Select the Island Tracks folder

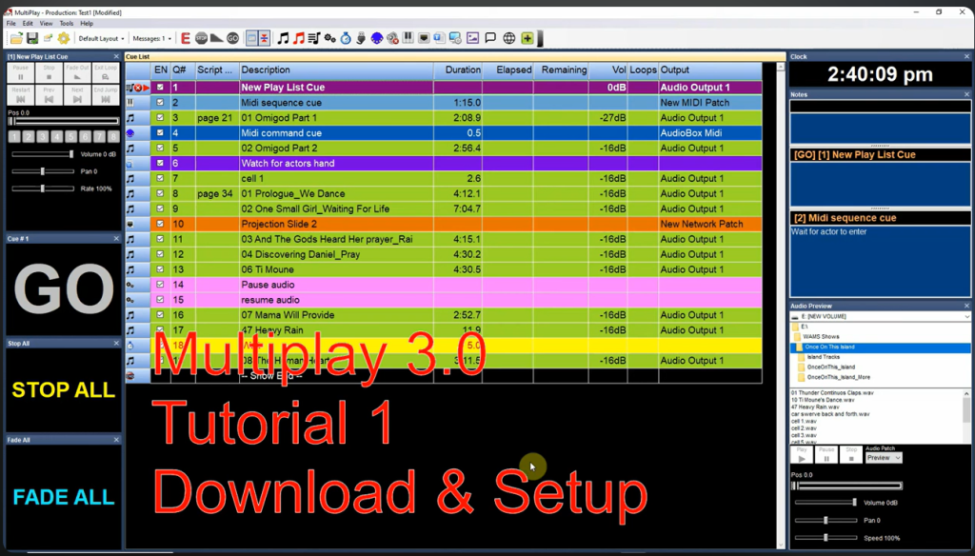coord(824,357)
